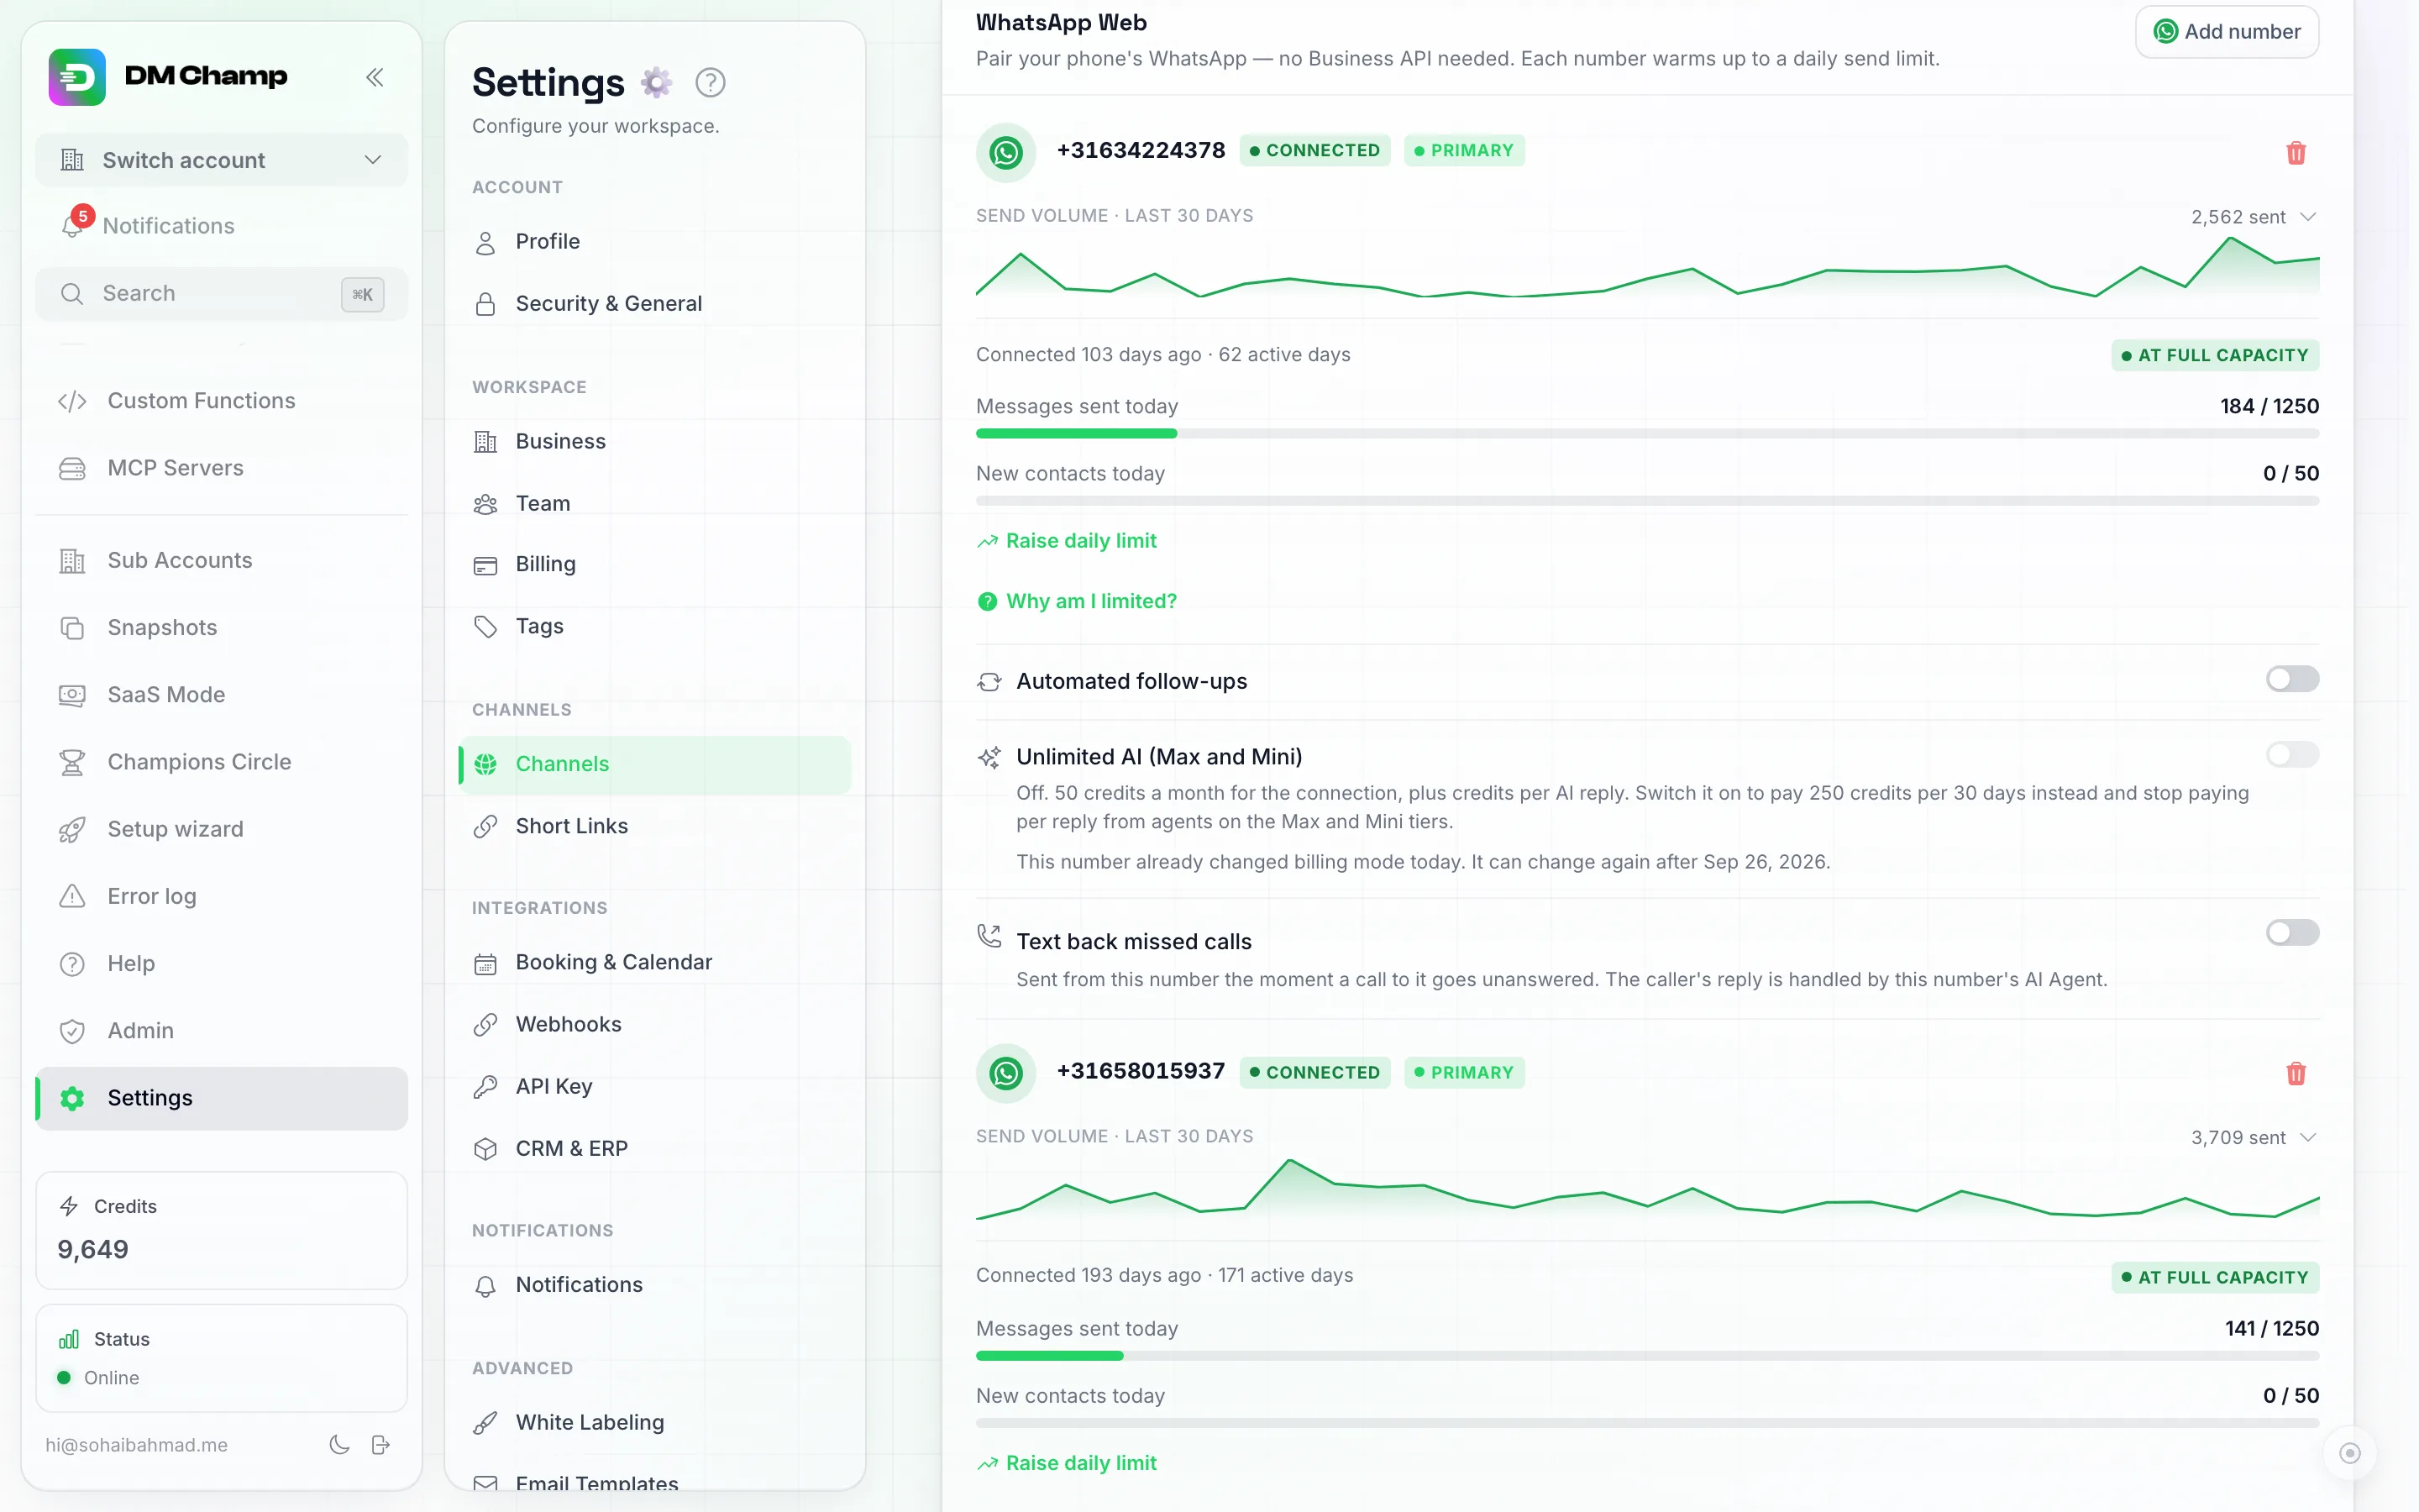Delete number +31658015937 with trash icon
Screen dimensions: 2419x1512
pyautogui.click(x=2296, y=1073)
